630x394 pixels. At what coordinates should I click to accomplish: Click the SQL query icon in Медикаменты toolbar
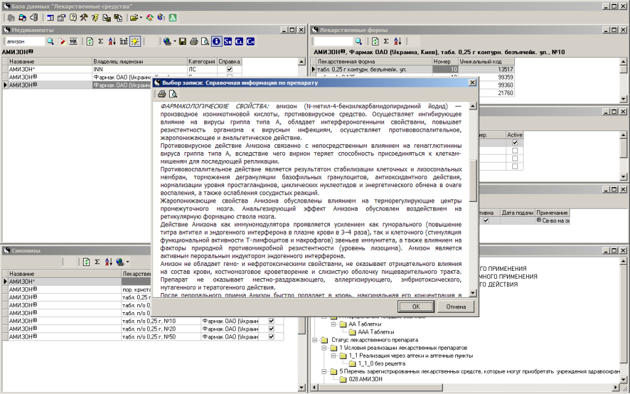click(x=73, y=41)
